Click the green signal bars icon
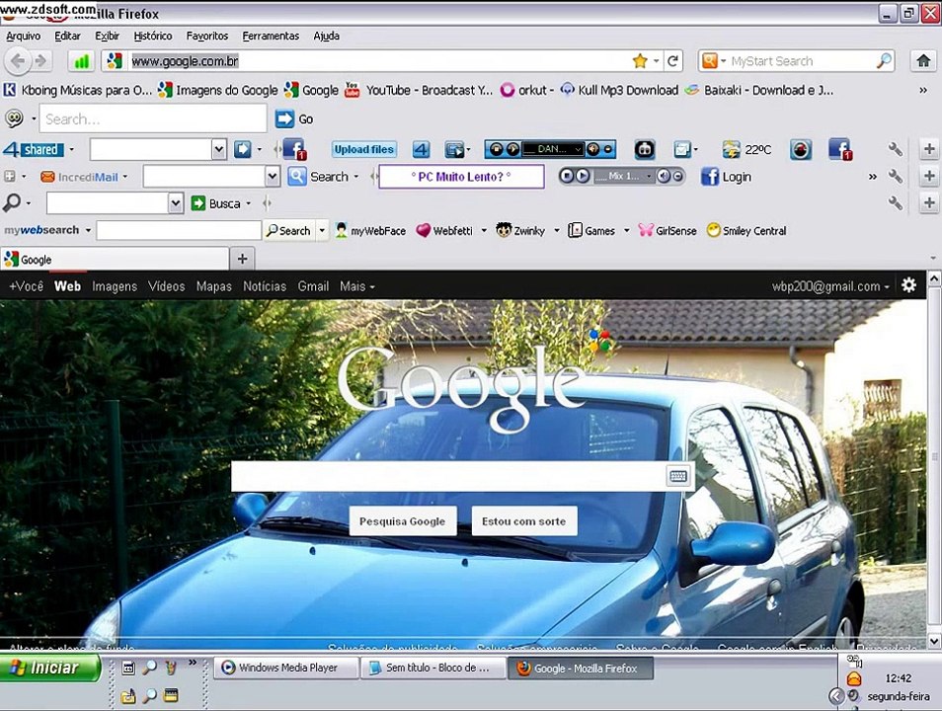 click(x=81, y=60)
